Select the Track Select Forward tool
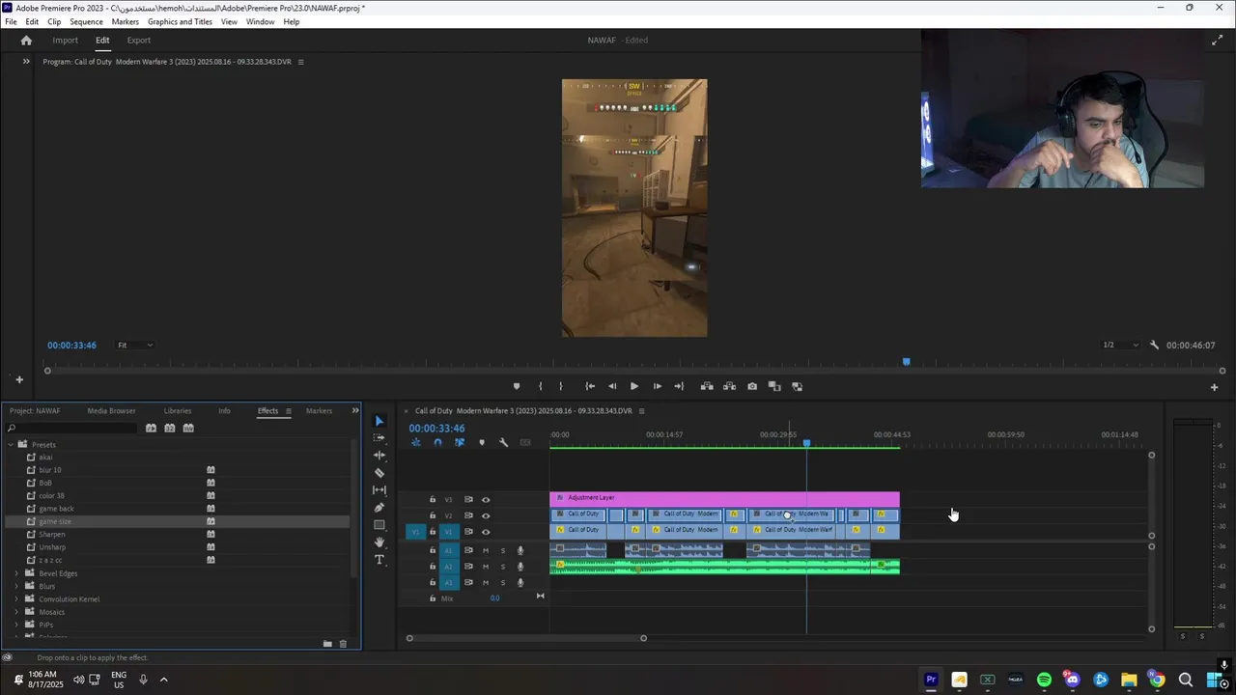This screenshot has height=695, width=1236. pos(379,438)
